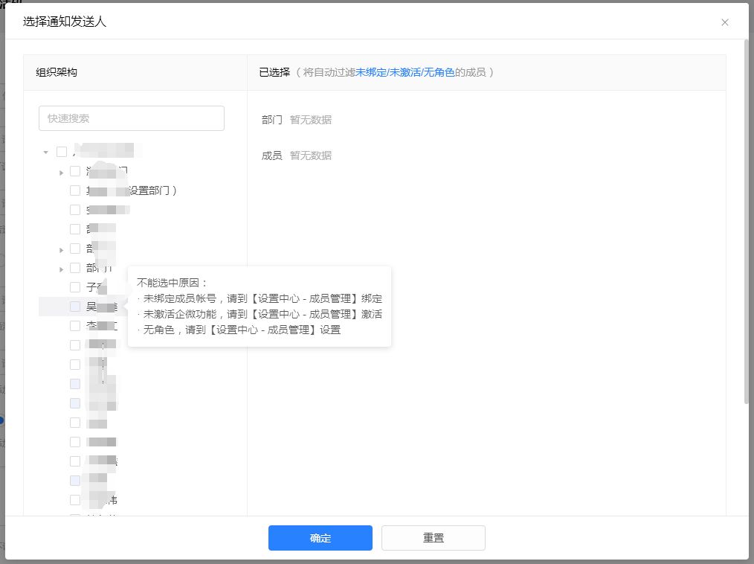Viewport: 754px width, 564px height.
Task: Click the 未绑定 blue link text
Action: tap(370, 73)
